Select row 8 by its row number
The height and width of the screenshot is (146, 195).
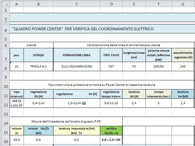5,66
